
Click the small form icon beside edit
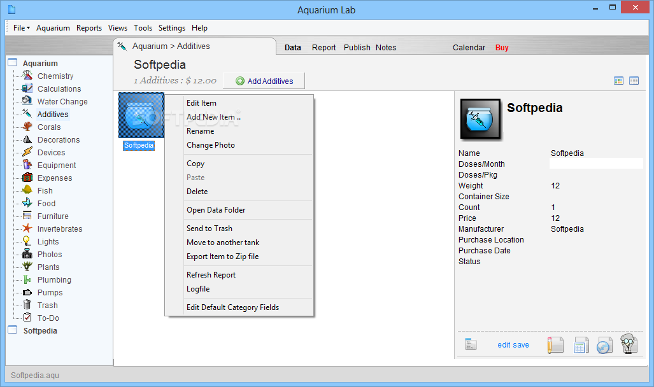coord(471,344)
